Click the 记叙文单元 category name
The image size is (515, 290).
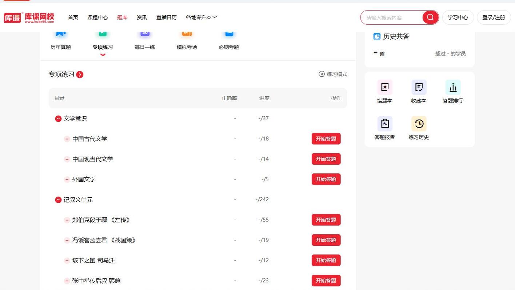point(78,200)
